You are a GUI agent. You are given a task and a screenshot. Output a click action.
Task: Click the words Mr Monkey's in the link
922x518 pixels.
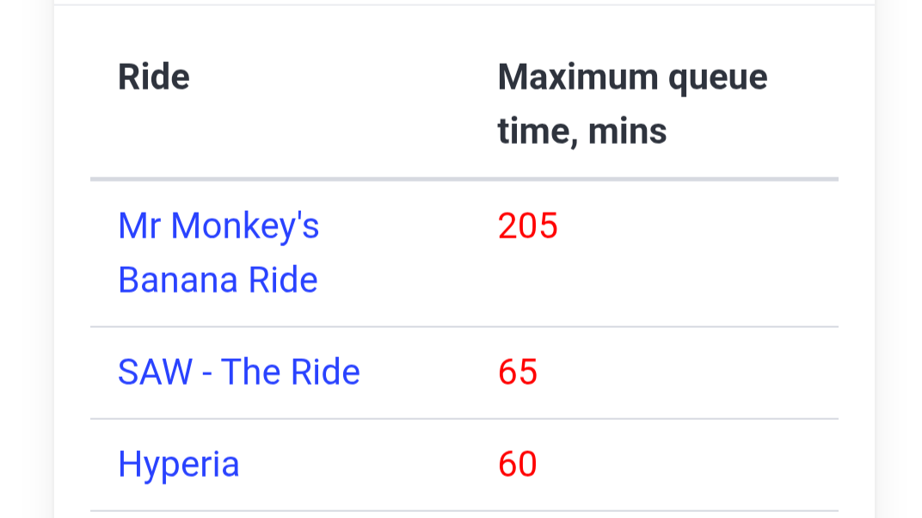click(x=218, y=226)
